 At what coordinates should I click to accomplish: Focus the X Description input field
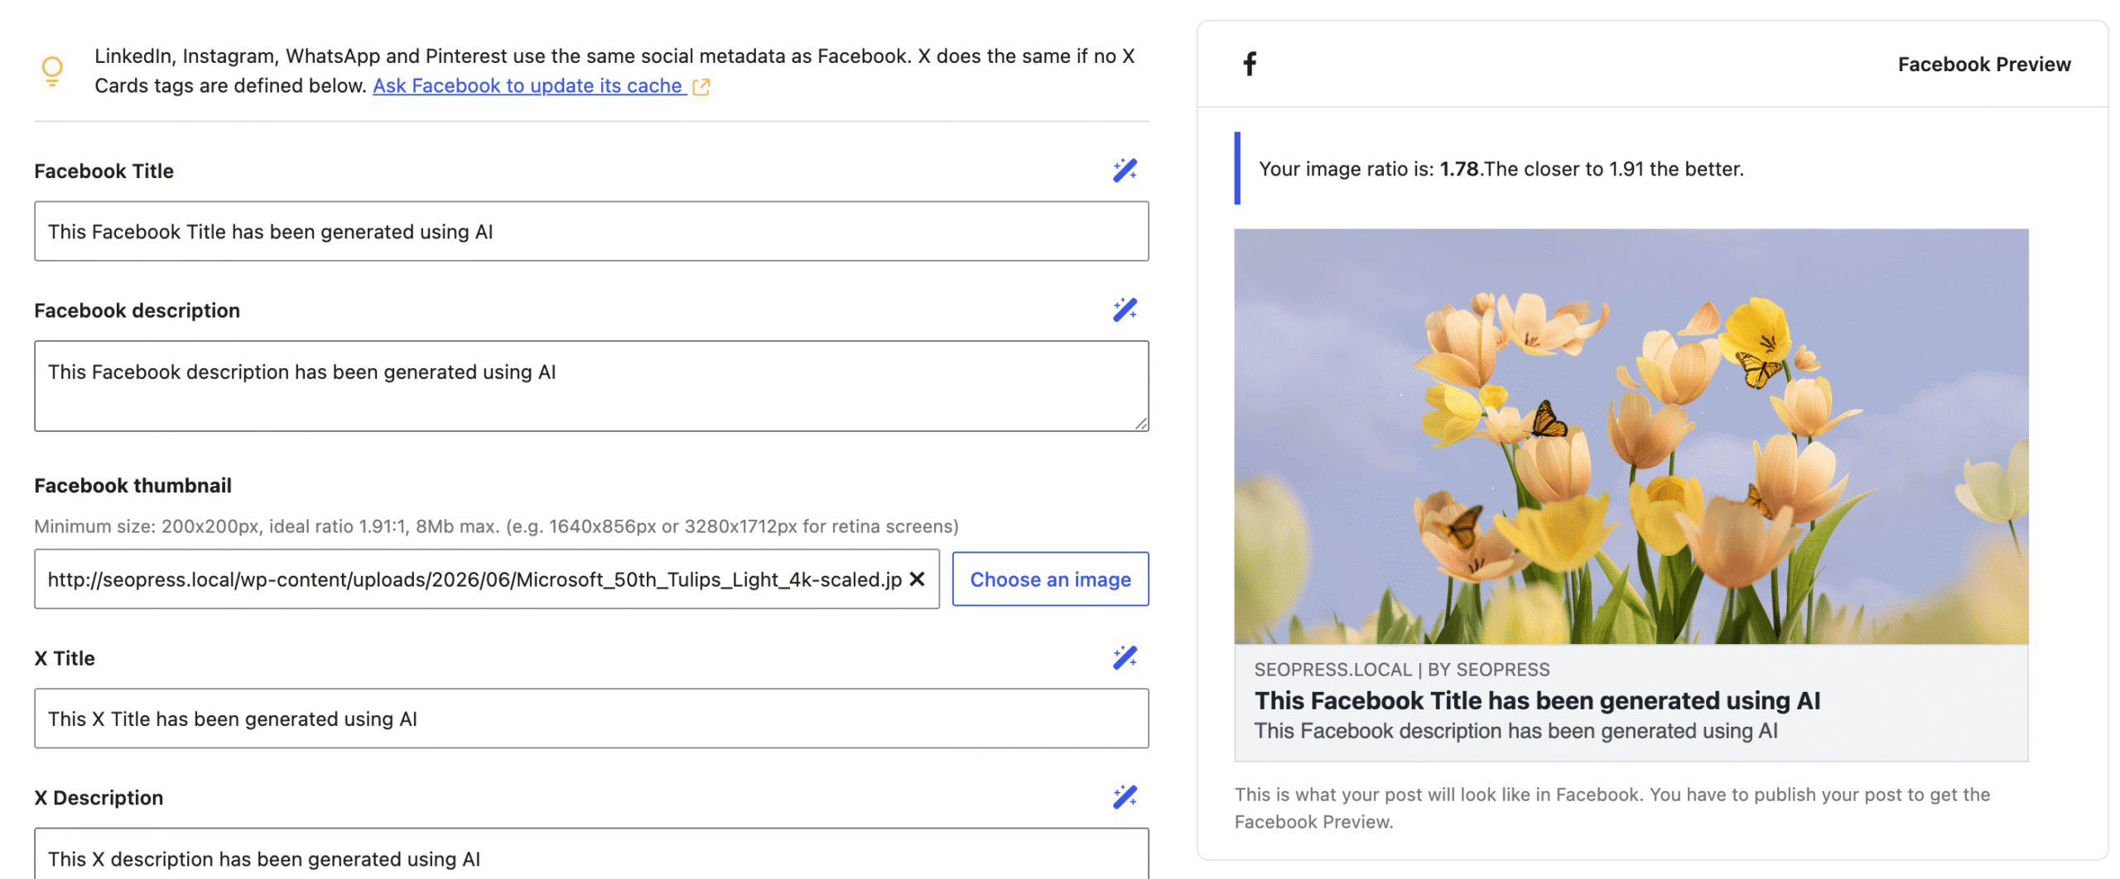(x=591, y=854)
